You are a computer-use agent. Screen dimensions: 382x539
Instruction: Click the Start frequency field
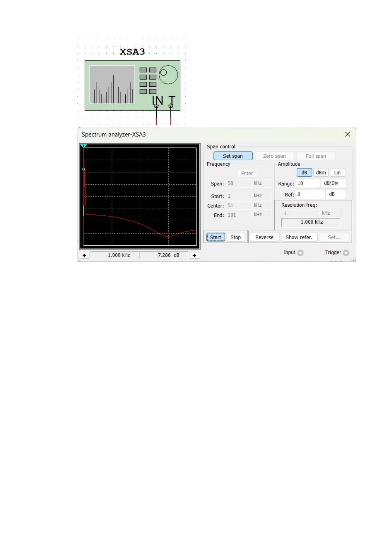point(238,196)
